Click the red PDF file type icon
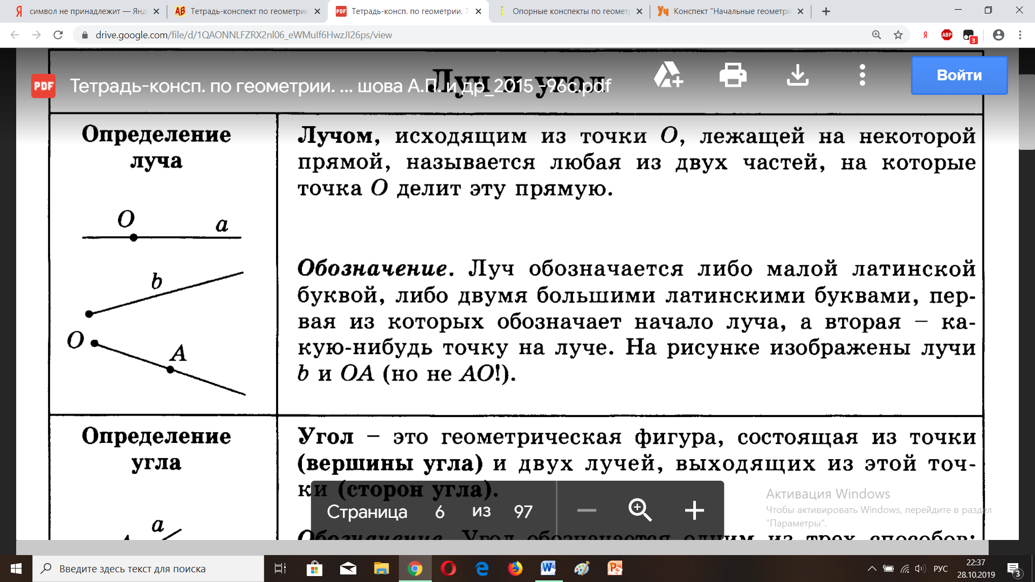This screenshot has height=582, width=1035. [x=44, y=86]
